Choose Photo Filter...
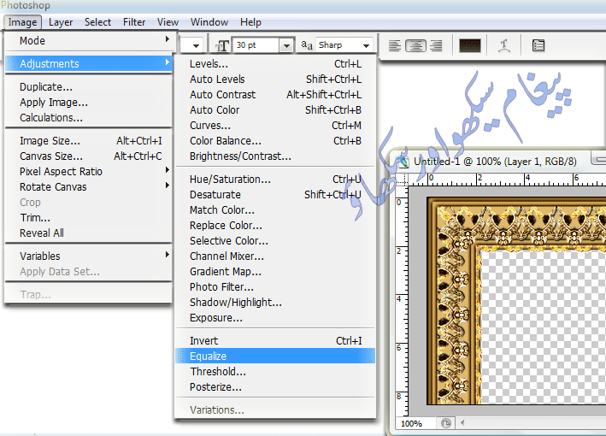The height and width of the screenshot is (436, 606). coord(275,287)
